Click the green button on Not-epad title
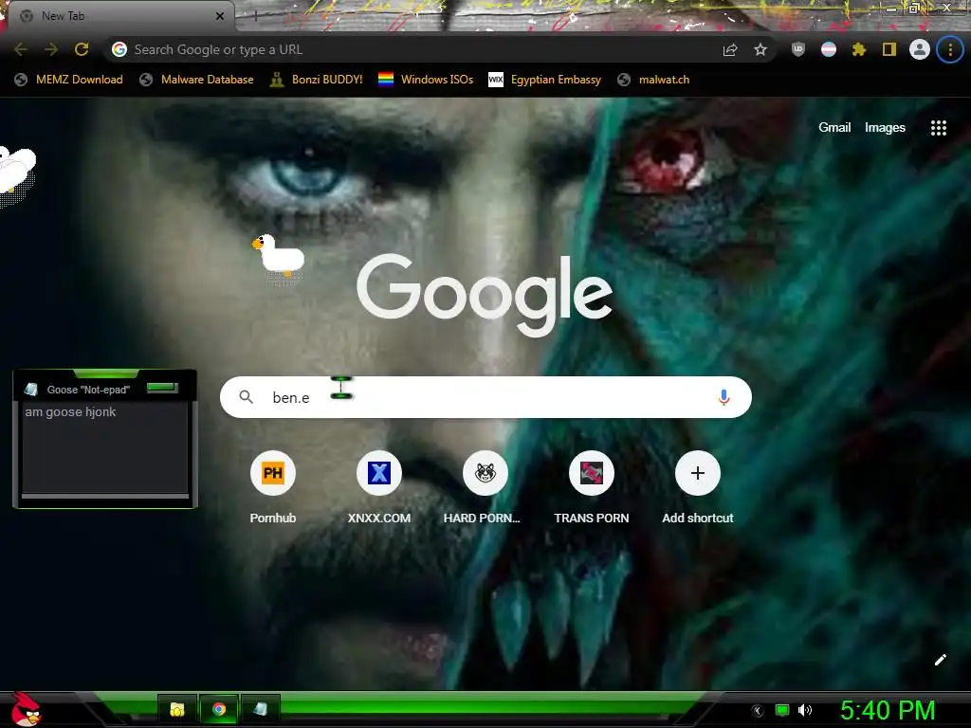971x728 pixels. (x=162, y=388)
